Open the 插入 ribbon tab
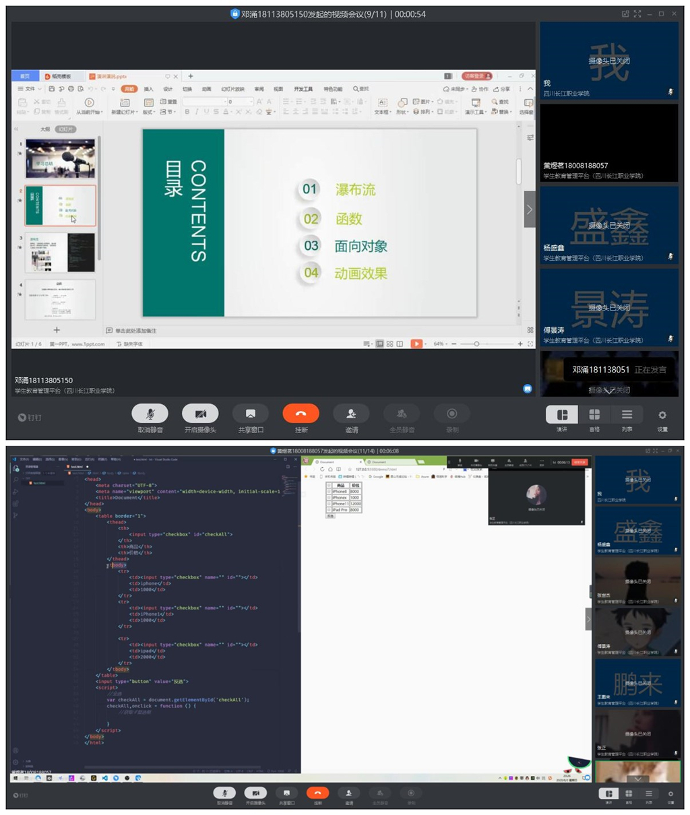 coord(148,89)
